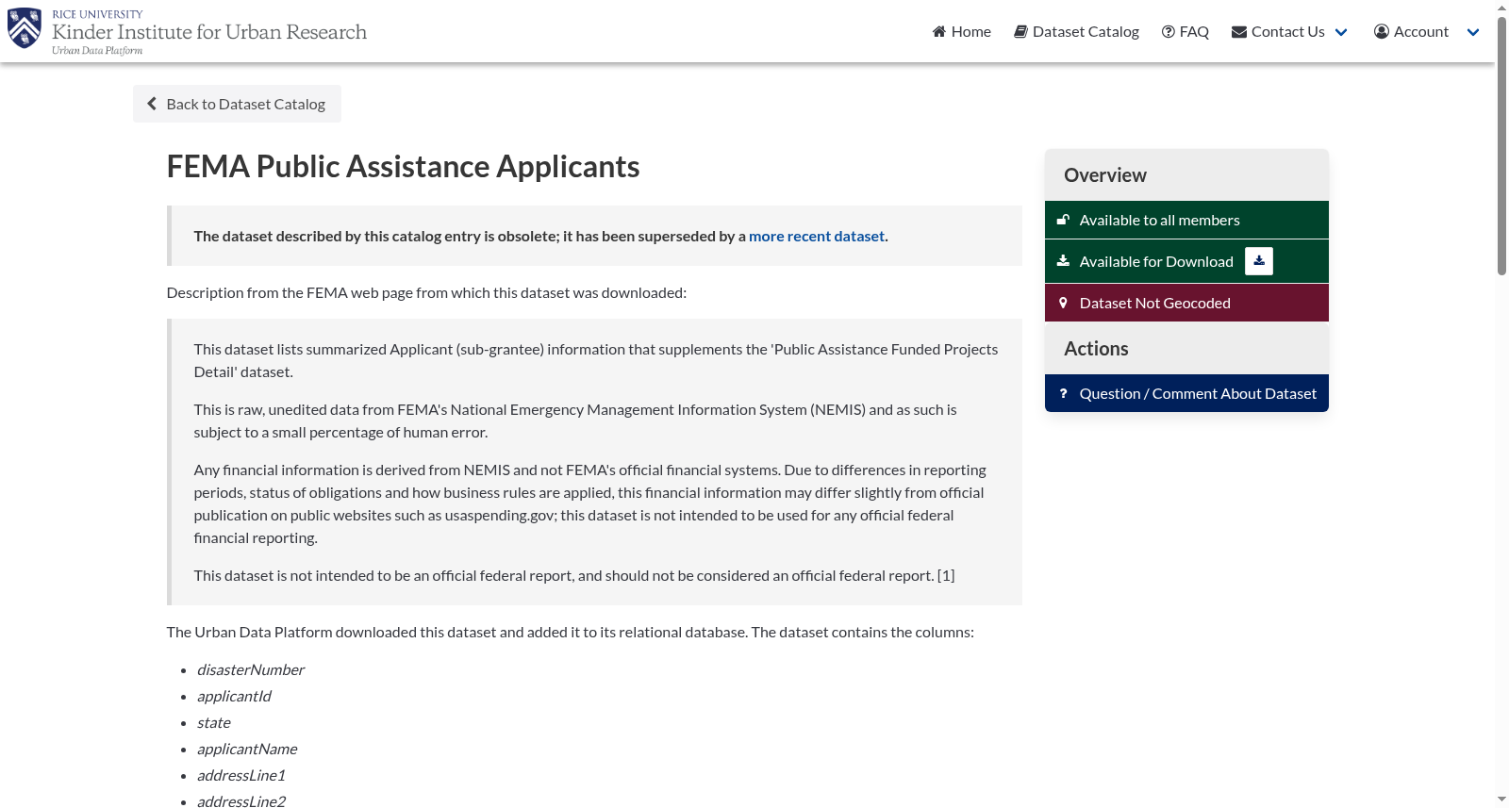1509x808 pixels.
Task: Click the Available to all members bar
Action: (x=1186, y=220)
